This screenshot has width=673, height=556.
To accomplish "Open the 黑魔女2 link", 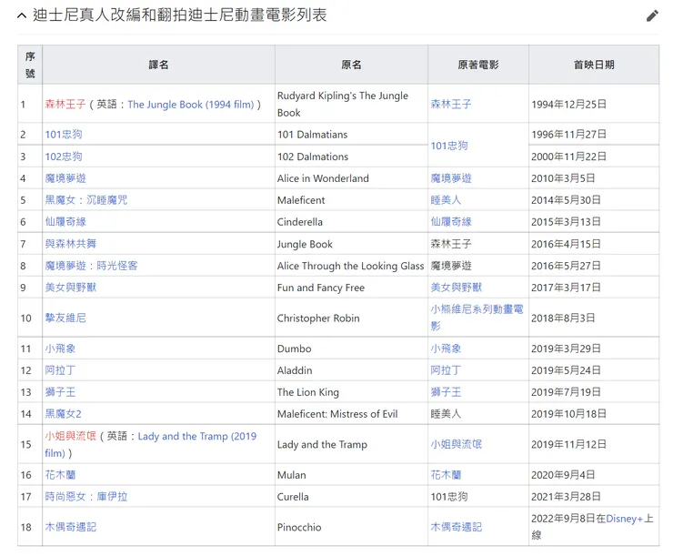I will point(63,414).
